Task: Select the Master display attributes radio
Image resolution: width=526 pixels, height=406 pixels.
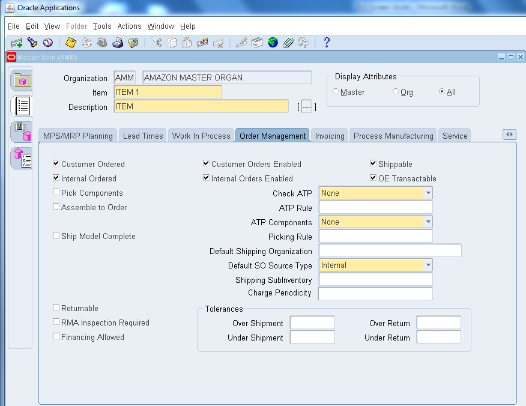Action: [x=336, y=91]
